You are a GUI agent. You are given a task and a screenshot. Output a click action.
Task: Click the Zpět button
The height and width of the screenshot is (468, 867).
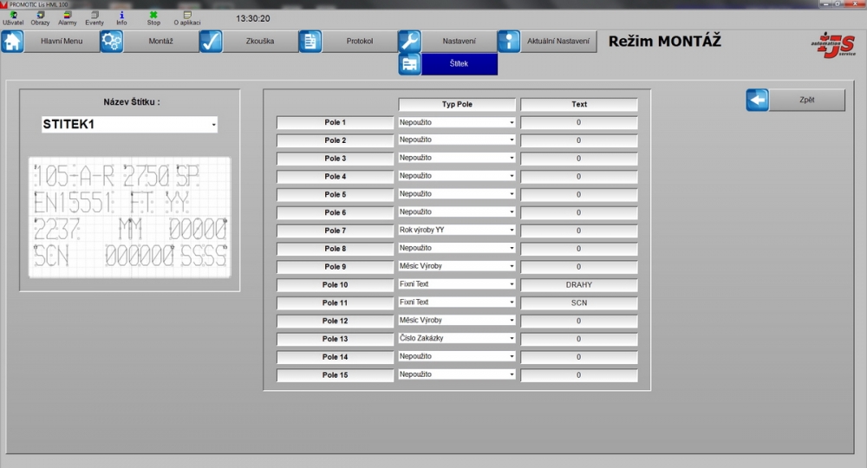coord(806,101)
